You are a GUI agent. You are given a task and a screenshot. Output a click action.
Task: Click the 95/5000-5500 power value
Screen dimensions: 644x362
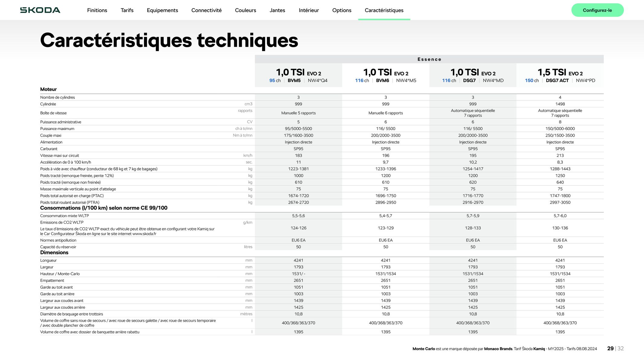299,129
